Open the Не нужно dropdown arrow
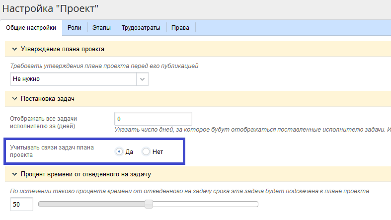The image size is (391, 220). (143, 79)
